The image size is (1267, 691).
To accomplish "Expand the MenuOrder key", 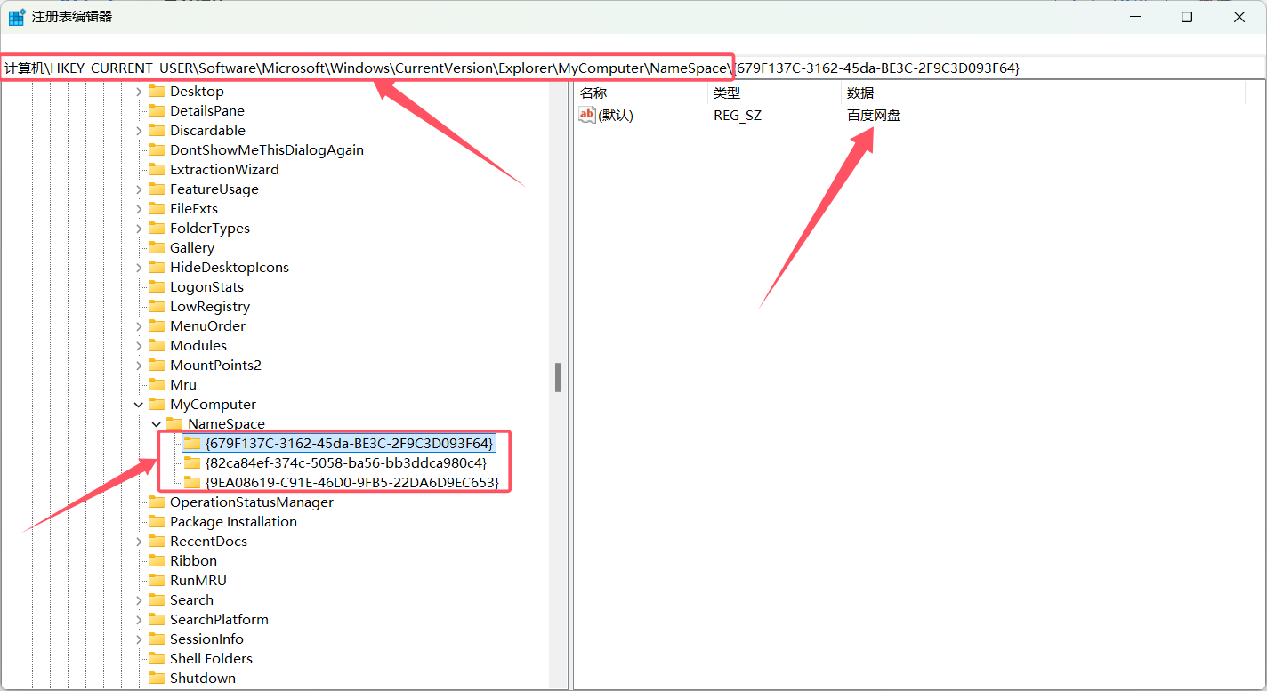I will [x=138, y=326].
